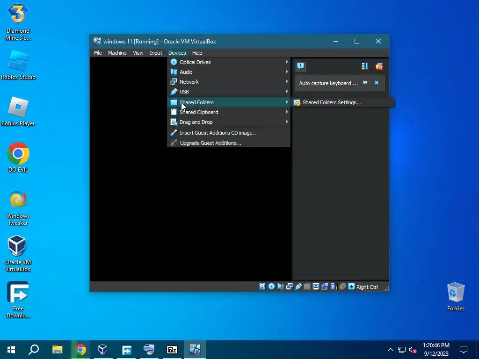This screenshot has width=479, height=359.
Task: Show hidden system tray icons
Action: (391, 350)
